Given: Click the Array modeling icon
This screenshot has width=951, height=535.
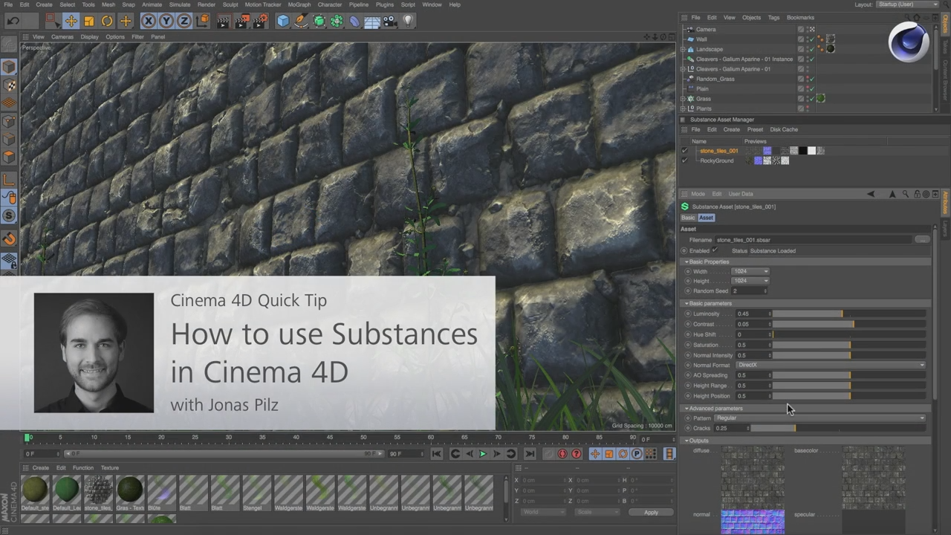Looking at the screenshot, I should [x=337, y=21].
